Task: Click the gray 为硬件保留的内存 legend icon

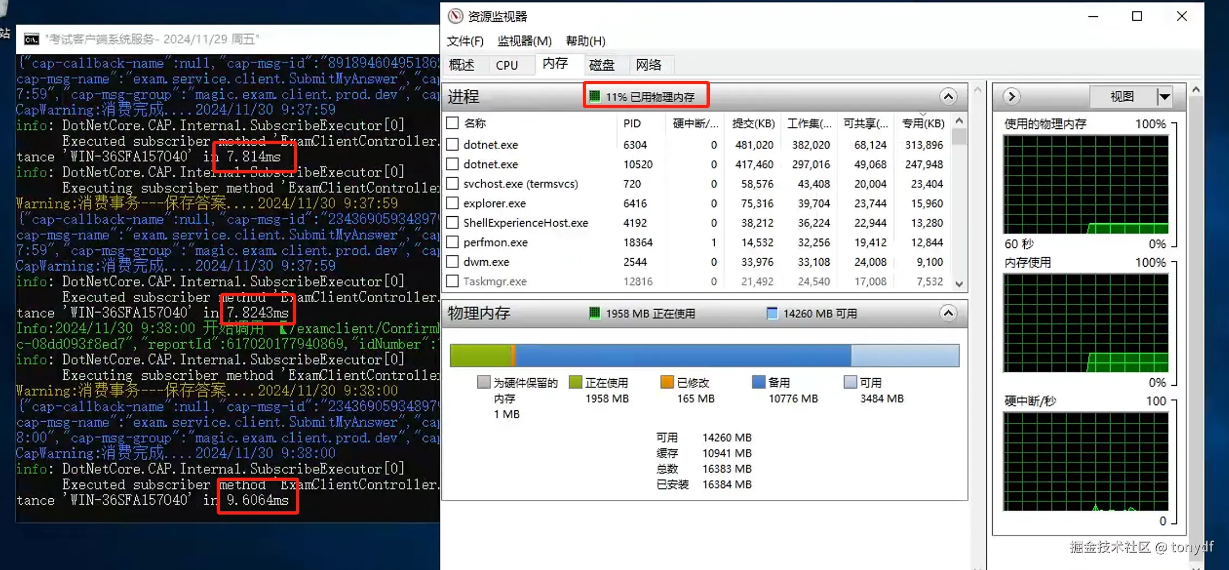Action: click(483, 382)
